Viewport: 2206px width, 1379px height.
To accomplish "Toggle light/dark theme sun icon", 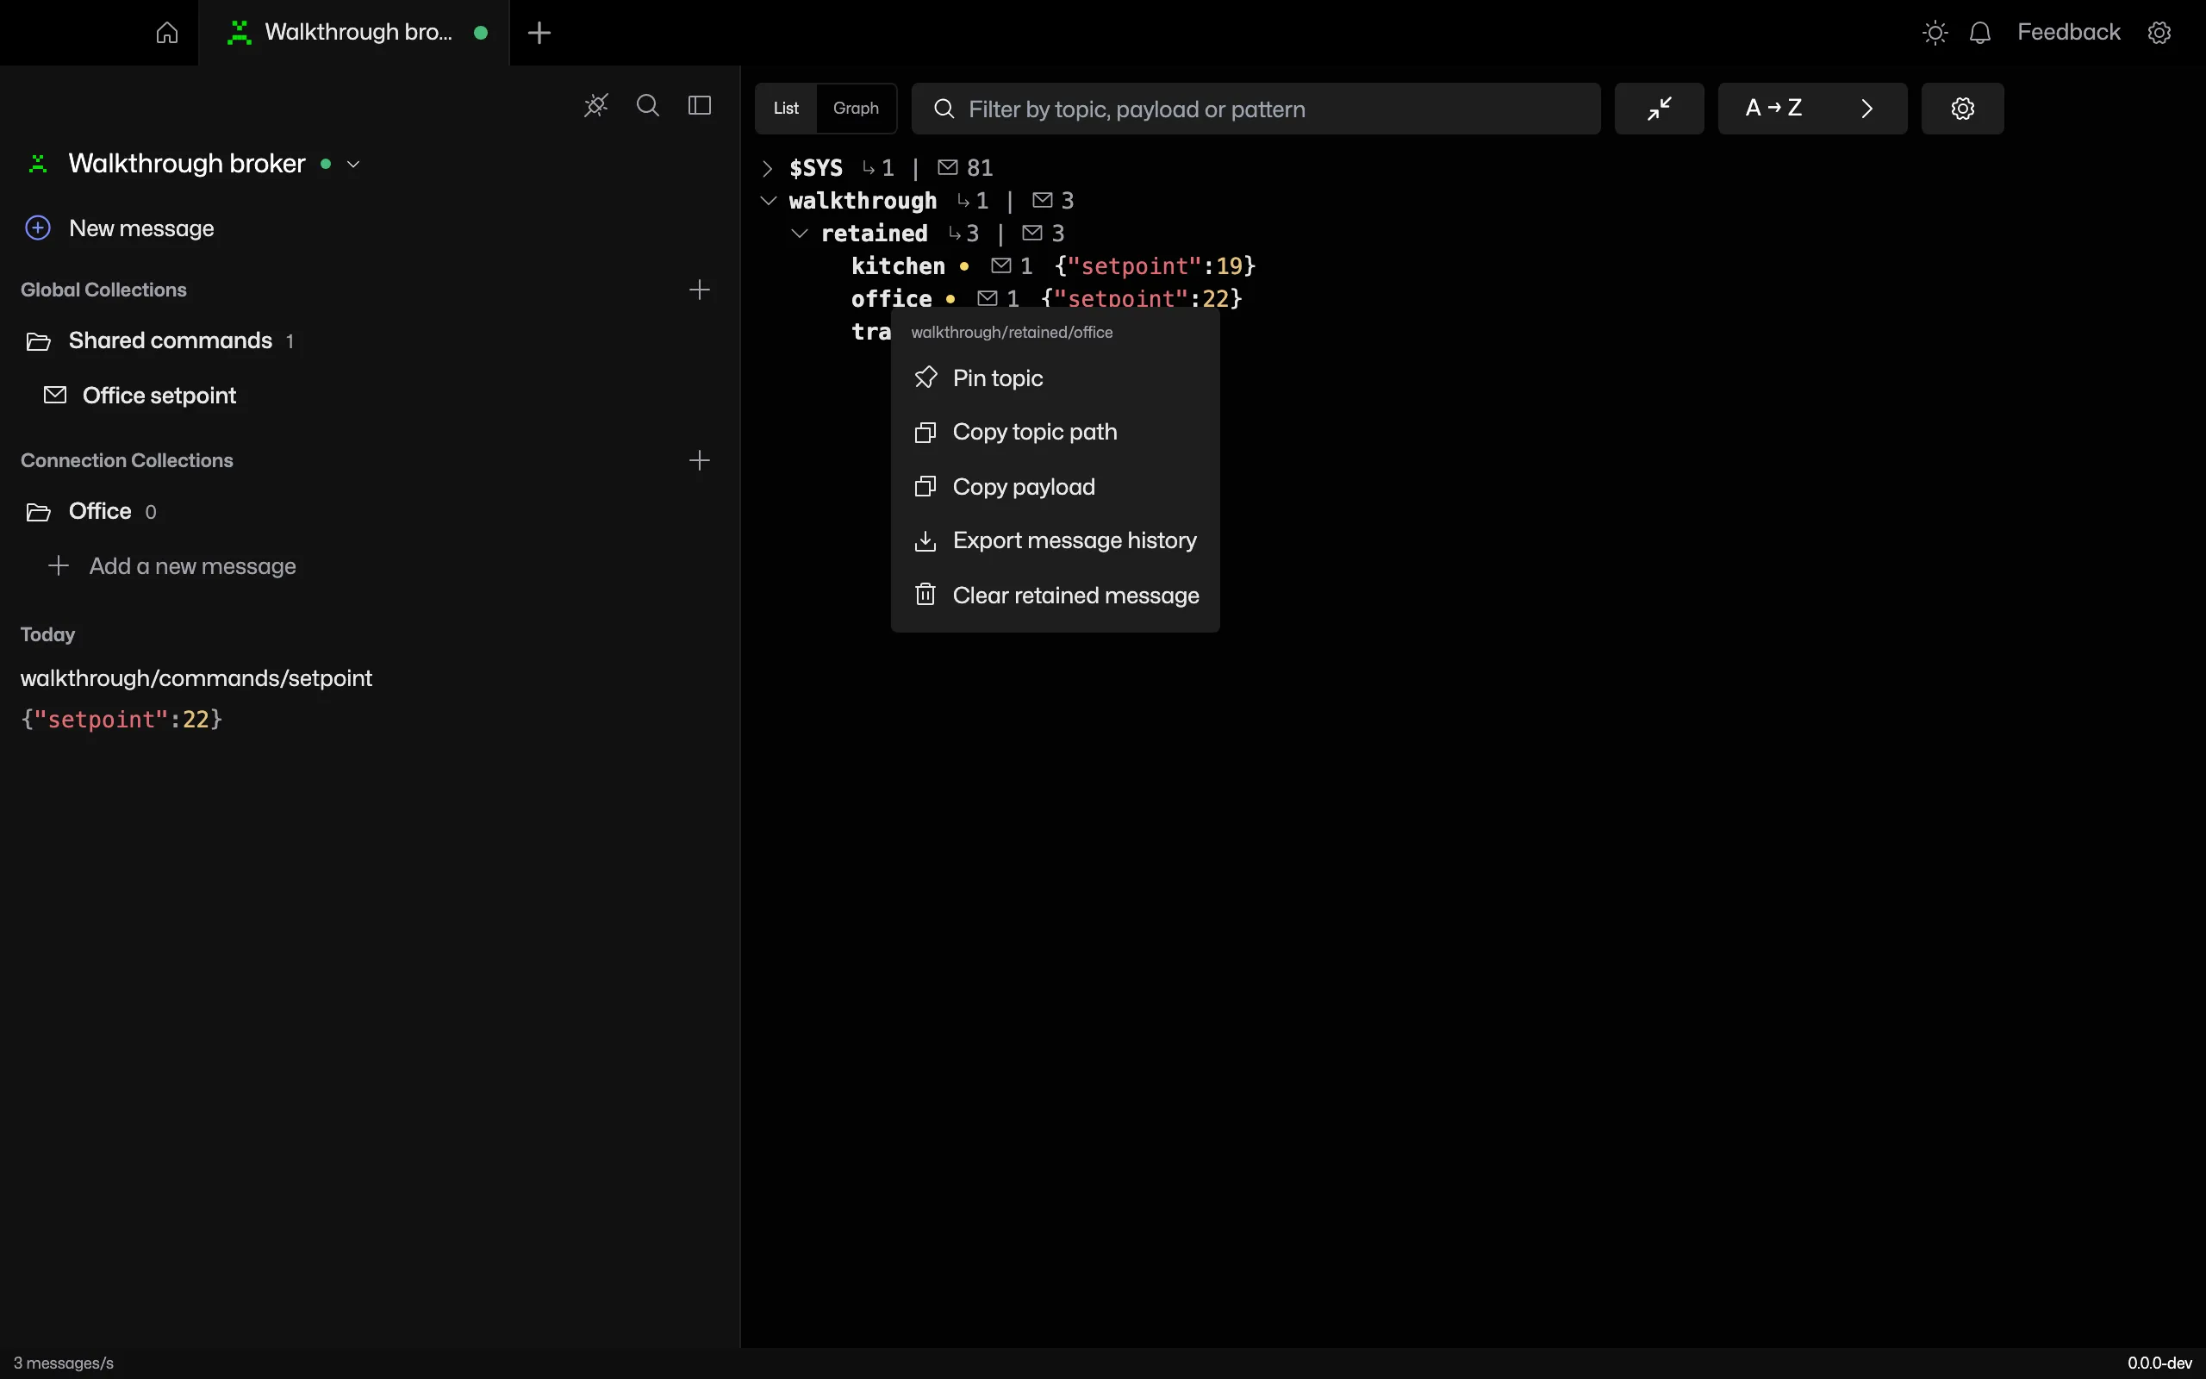I will [1935, 33].
